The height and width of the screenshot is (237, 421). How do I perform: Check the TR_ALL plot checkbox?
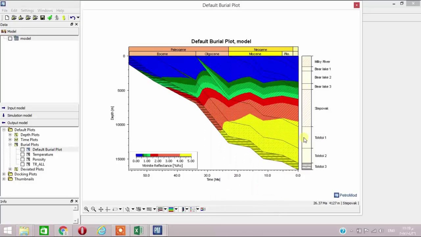click(22, 164)
